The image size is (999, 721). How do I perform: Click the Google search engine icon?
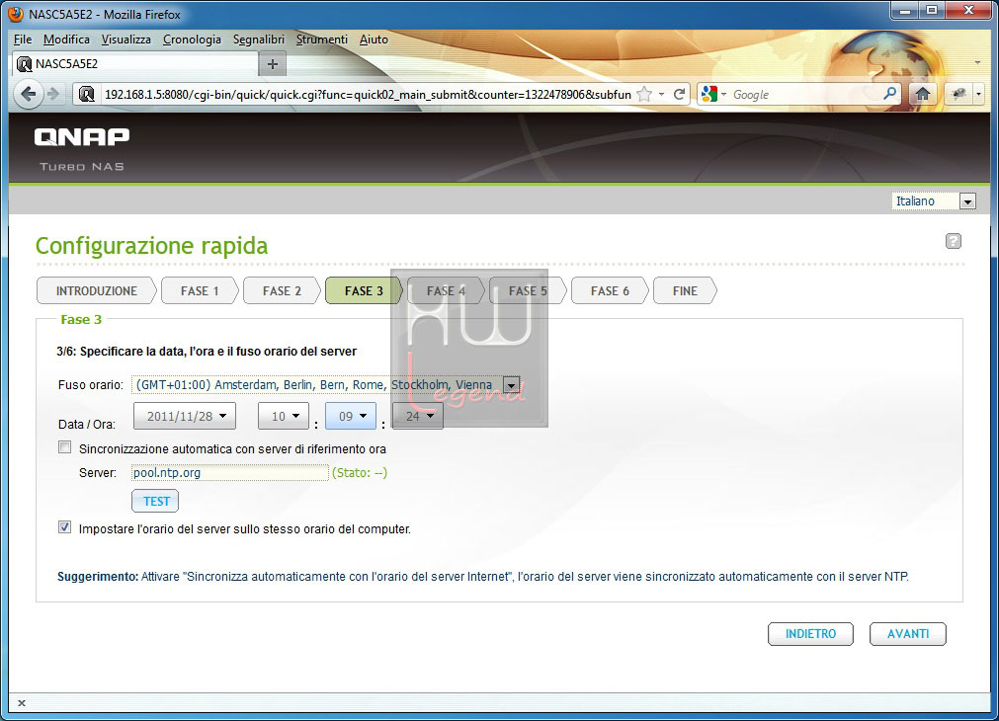click(708, 94)
